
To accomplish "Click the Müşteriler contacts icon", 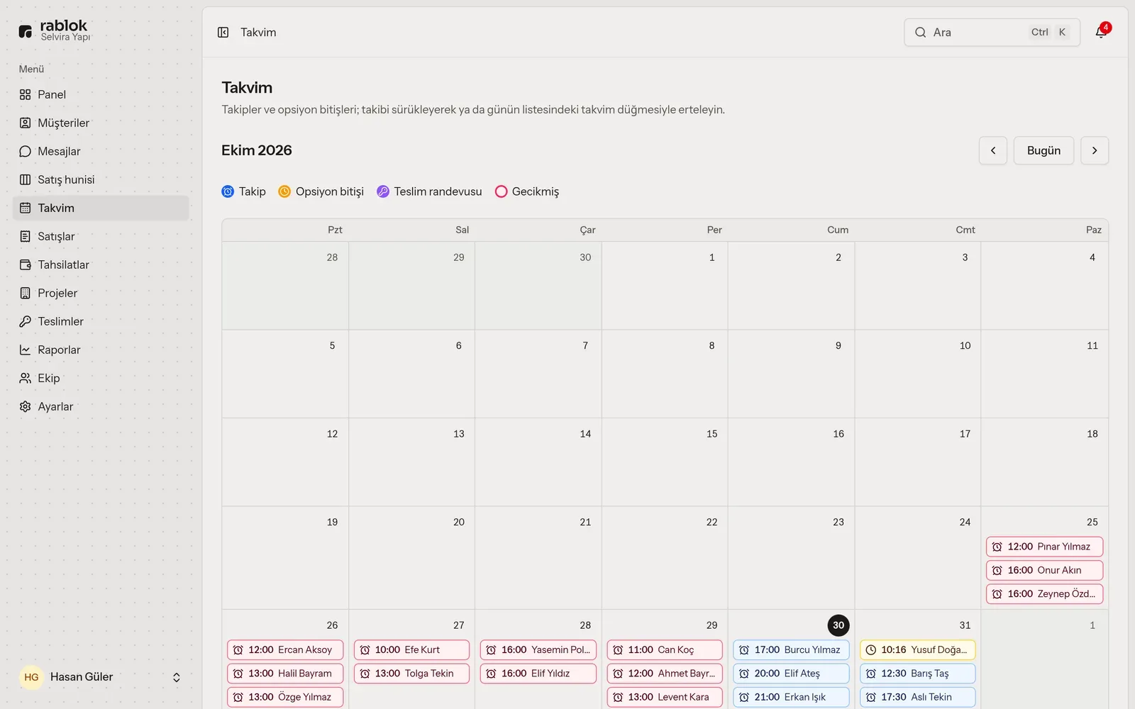I will tap(26, 123).
